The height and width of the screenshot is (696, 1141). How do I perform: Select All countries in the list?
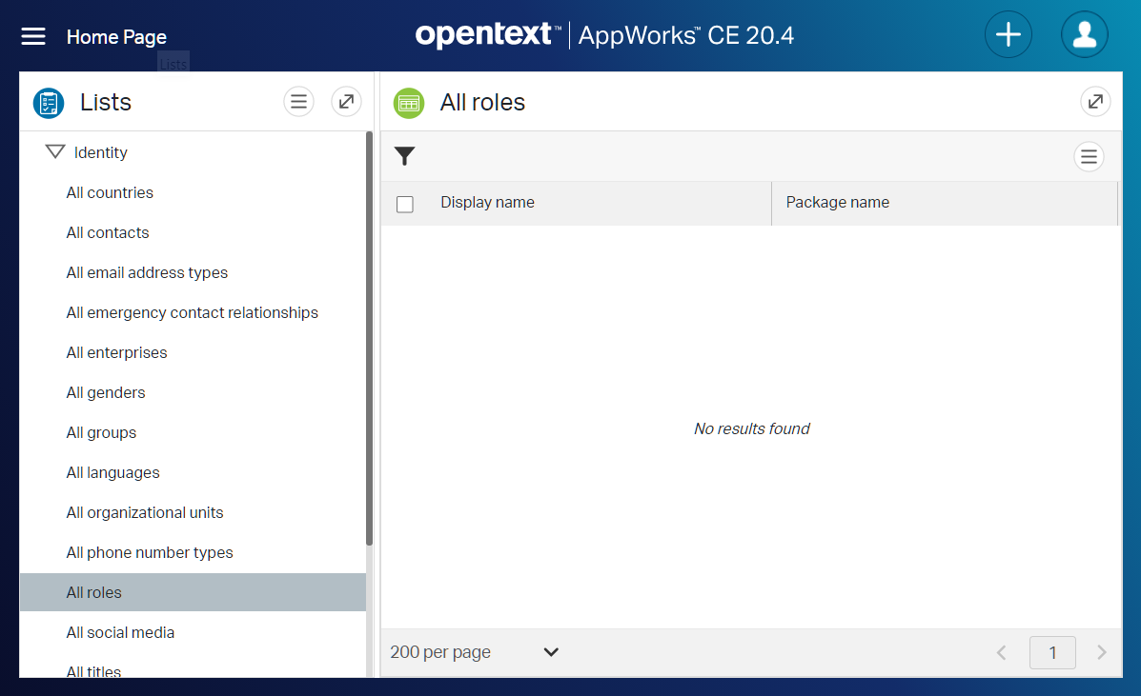pos(110,192)
